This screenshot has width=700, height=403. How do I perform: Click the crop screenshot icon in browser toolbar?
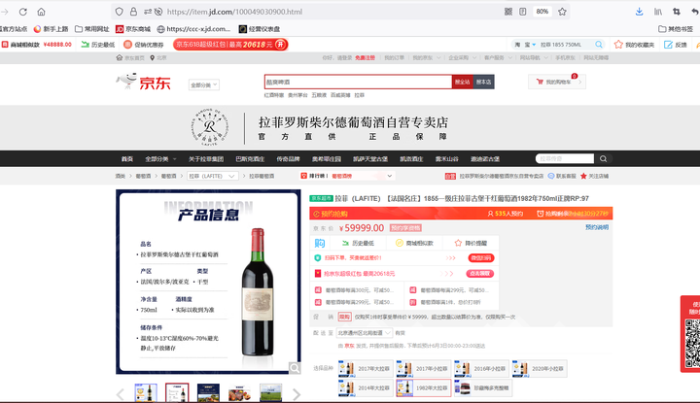(677, 12)
